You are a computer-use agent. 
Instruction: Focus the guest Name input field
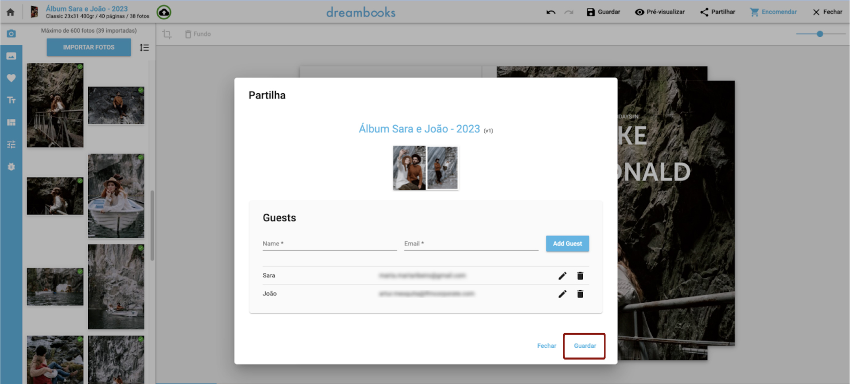pos(329,244)
